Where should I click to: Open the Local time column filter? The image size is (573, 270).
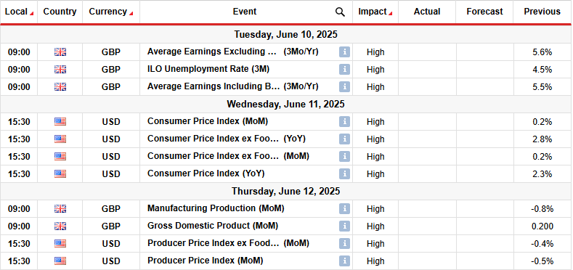pos(31,14)
